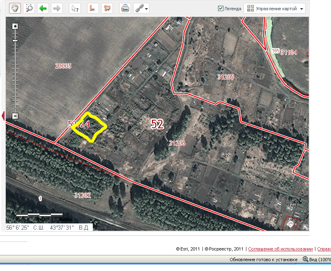Activate the zoom-to-area magnifier tool
331x271 pixels.
[29, 9]
